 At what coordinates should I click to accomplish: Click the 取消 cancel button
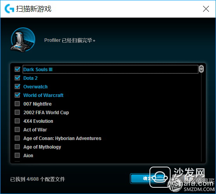[x=188, y=179]
